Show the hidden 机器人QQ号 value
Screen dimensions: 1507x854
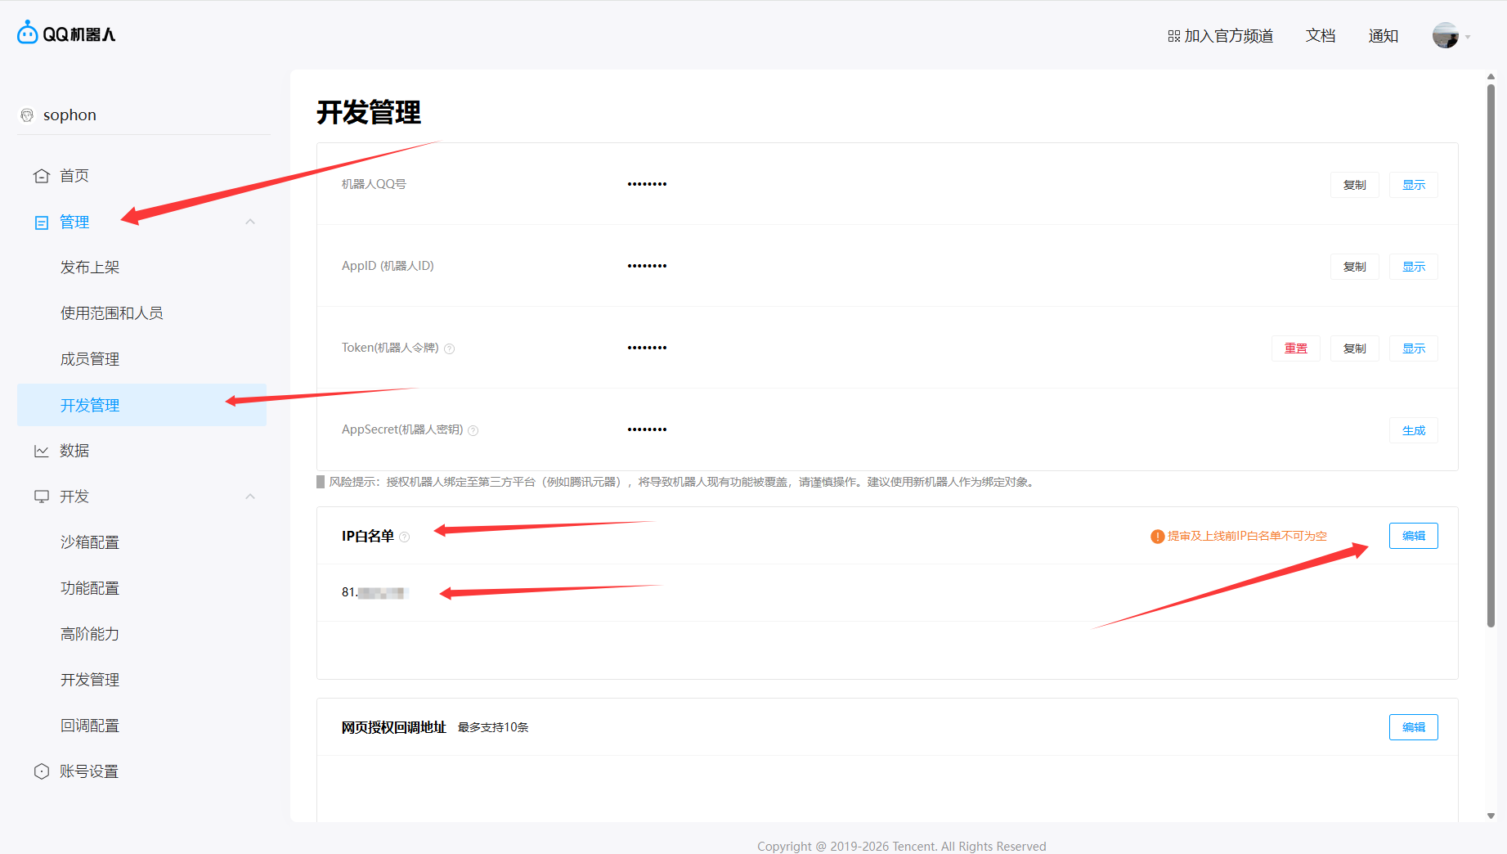pyautogui.click(x=1413, y=185)
